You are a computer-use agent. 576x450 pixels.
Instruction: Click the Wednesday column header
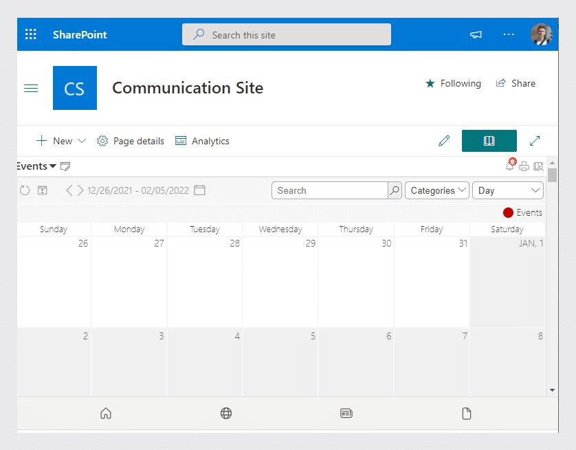280,229
